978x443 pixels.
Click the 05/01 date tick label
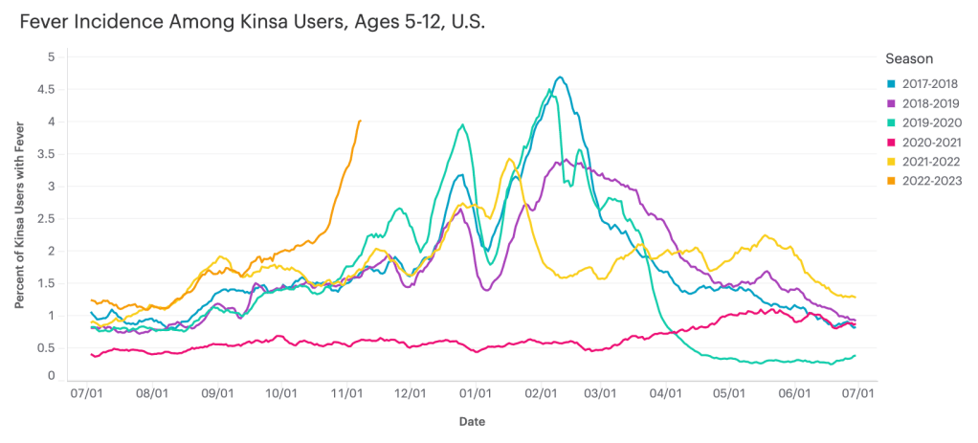729,393
